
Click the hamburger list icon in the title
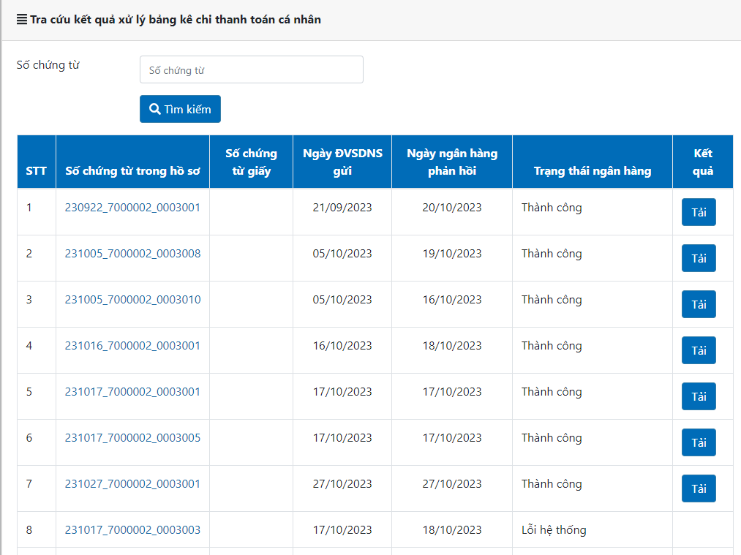tap(22, 19)
